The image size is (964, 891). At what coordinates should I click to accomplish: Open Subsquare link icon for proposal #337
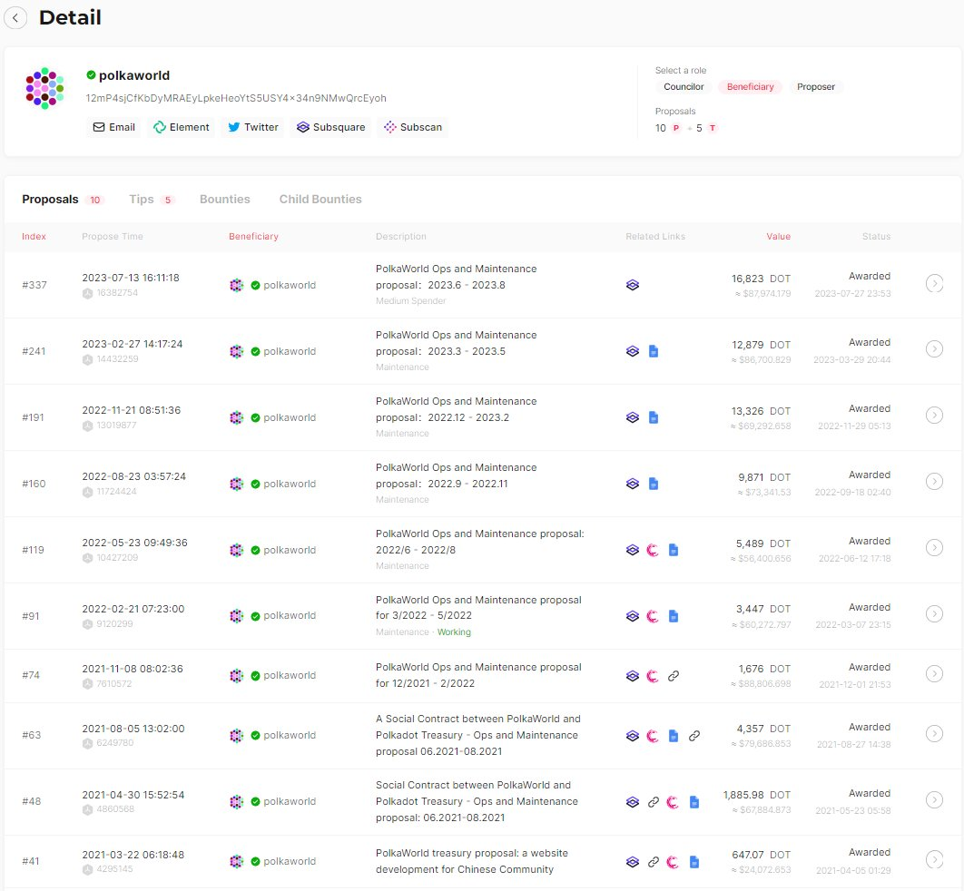(633, 285)
